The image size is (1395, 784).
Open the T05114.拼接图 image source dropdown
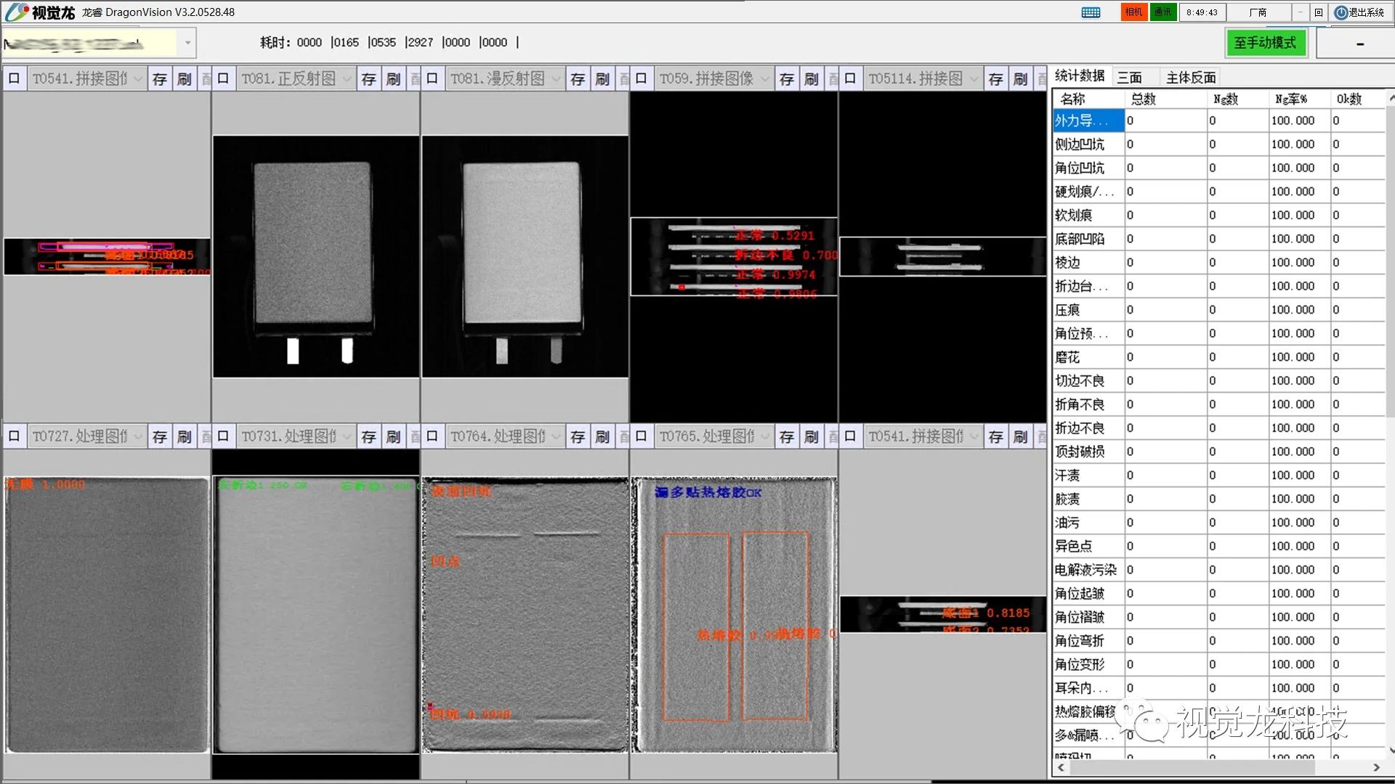tap(974, 78)
